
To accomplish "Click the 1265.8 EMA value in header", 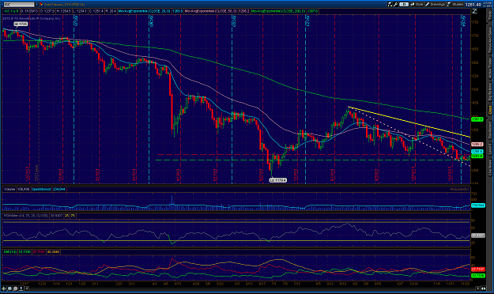I will (x=178, y=11).
